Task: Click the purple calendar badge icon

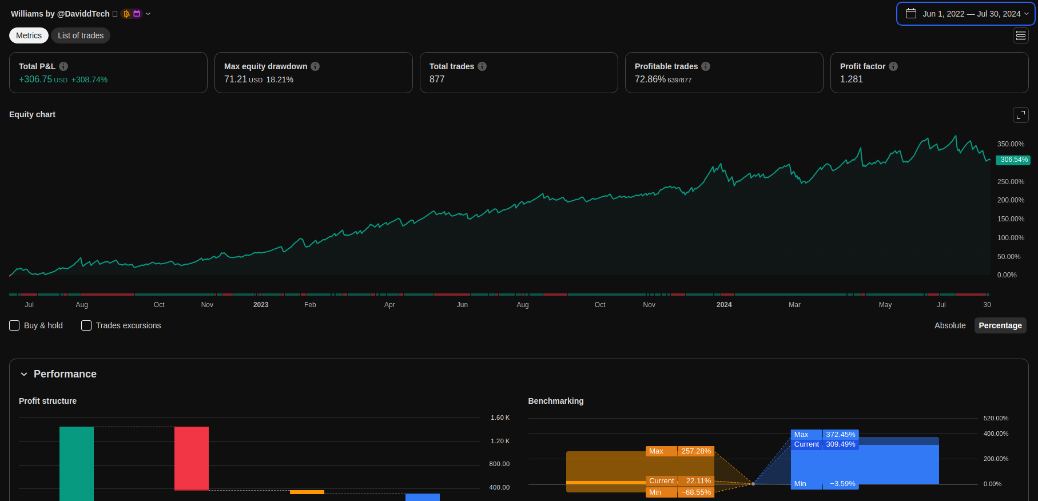Action: 137,14
